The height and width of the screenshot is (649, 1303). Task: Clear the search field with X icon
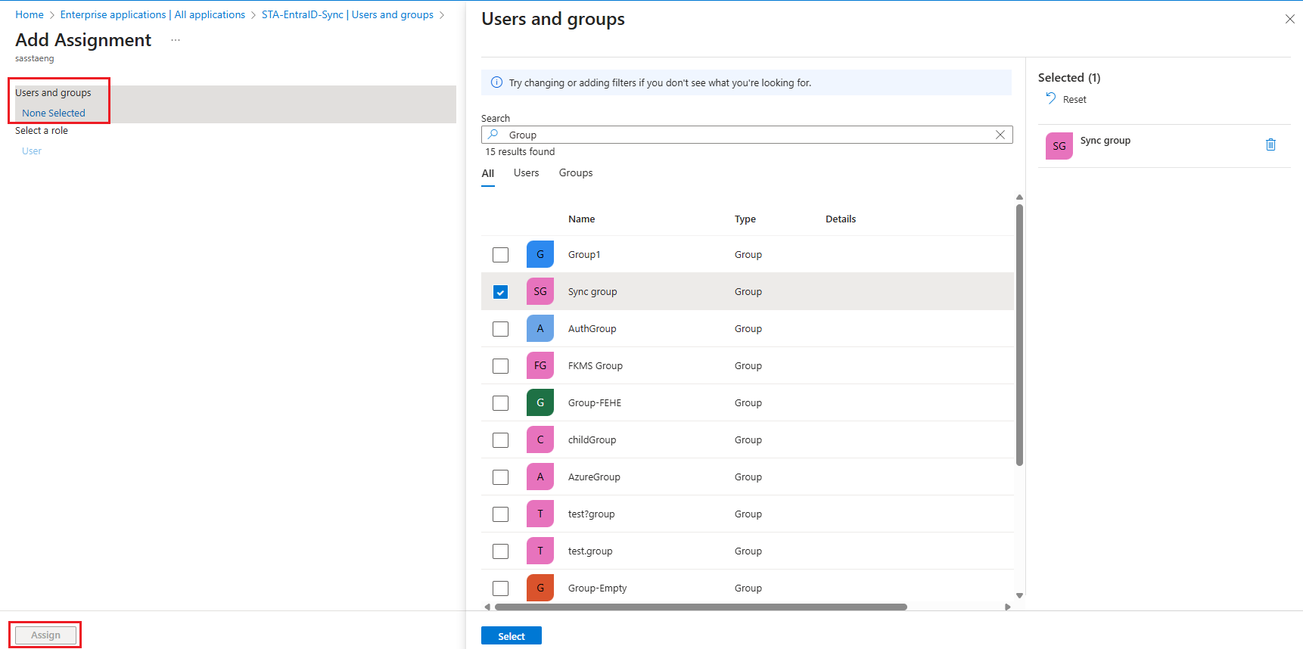(1000, 135)
